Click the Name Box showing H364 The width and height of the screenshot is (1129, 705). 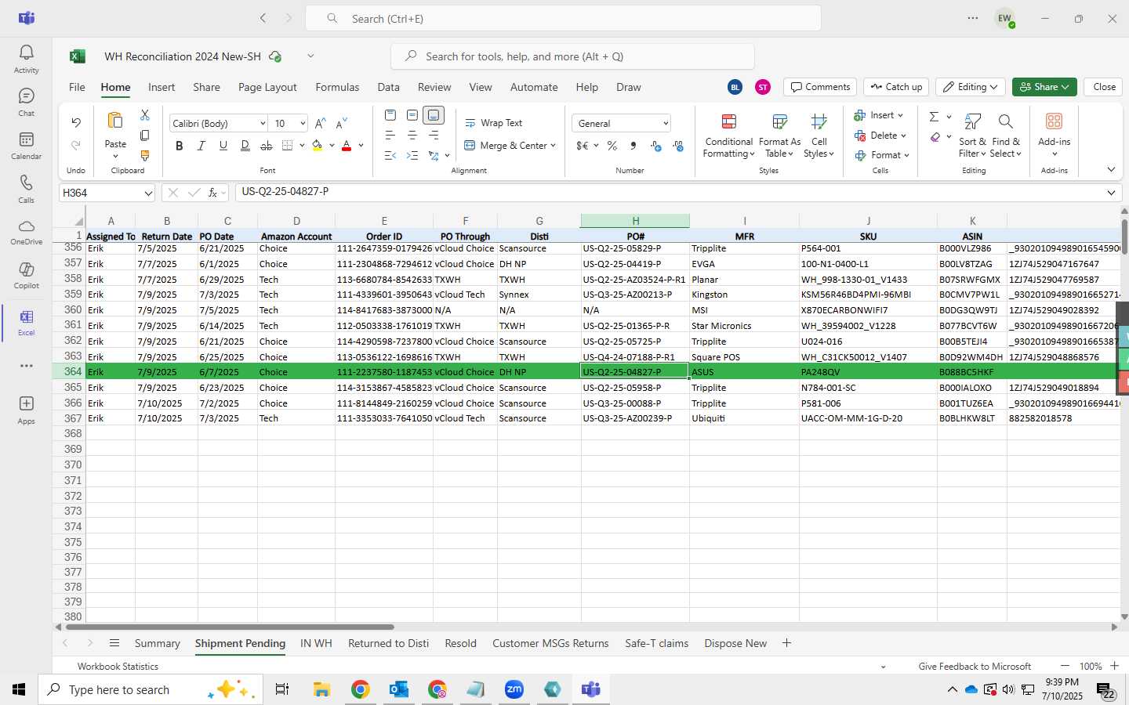point(107,193)
